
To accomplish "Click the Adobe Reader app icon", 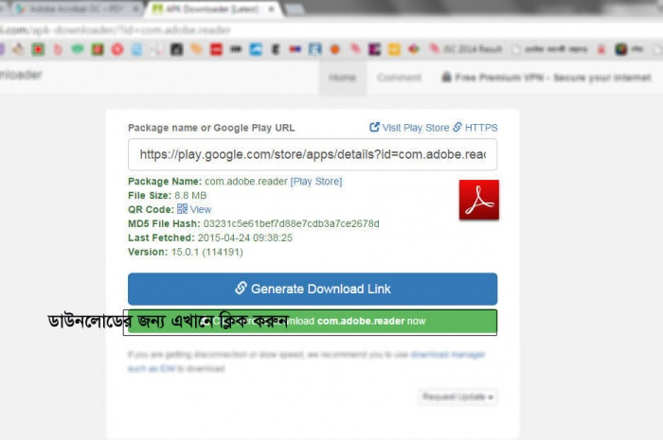I will 479,200.
